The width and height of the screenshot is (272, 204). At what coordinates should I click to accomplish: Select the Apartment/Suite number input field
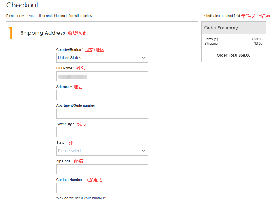[x=102, y=114]
